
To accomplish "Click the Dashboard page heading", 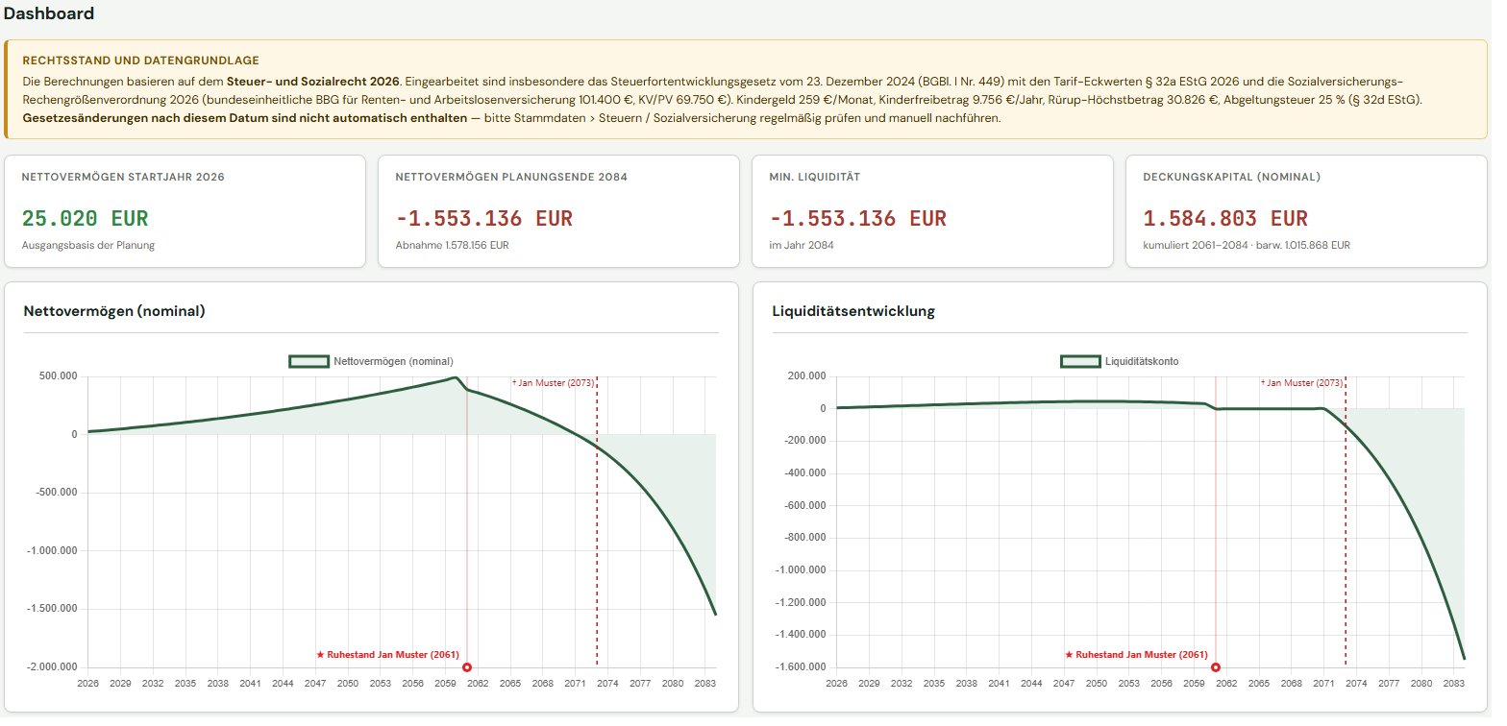I will coord(49,13).
